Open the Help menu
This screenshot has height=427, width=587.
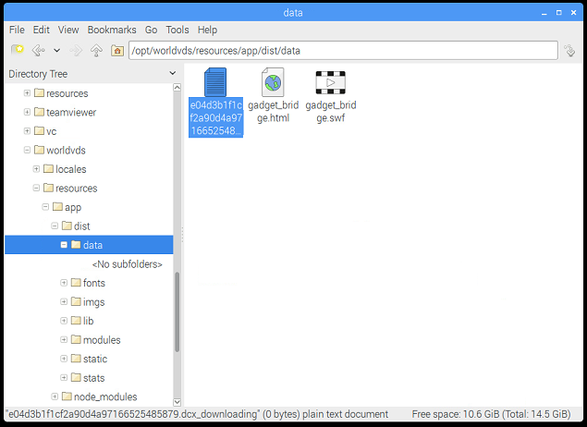tap(207, 30)
